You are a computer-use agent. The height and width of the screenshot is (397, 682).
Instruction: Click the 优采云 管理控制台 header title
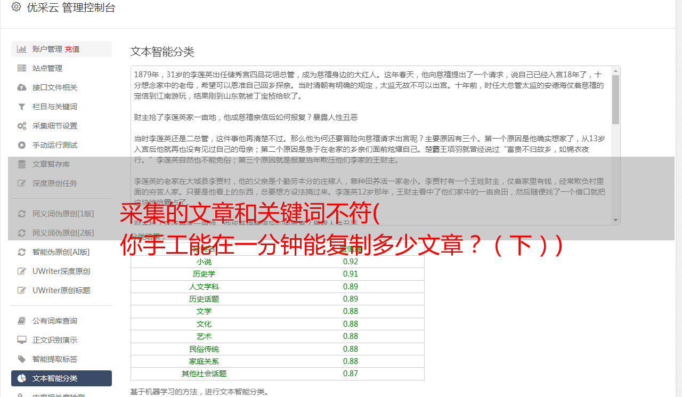[x=71, y=7]
